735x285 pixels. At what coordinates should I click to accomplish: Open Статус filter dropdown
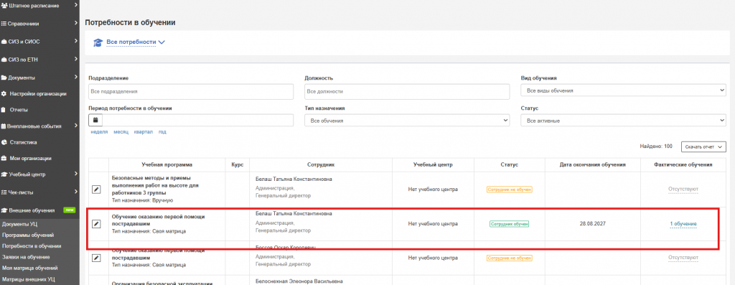[623, 121]
